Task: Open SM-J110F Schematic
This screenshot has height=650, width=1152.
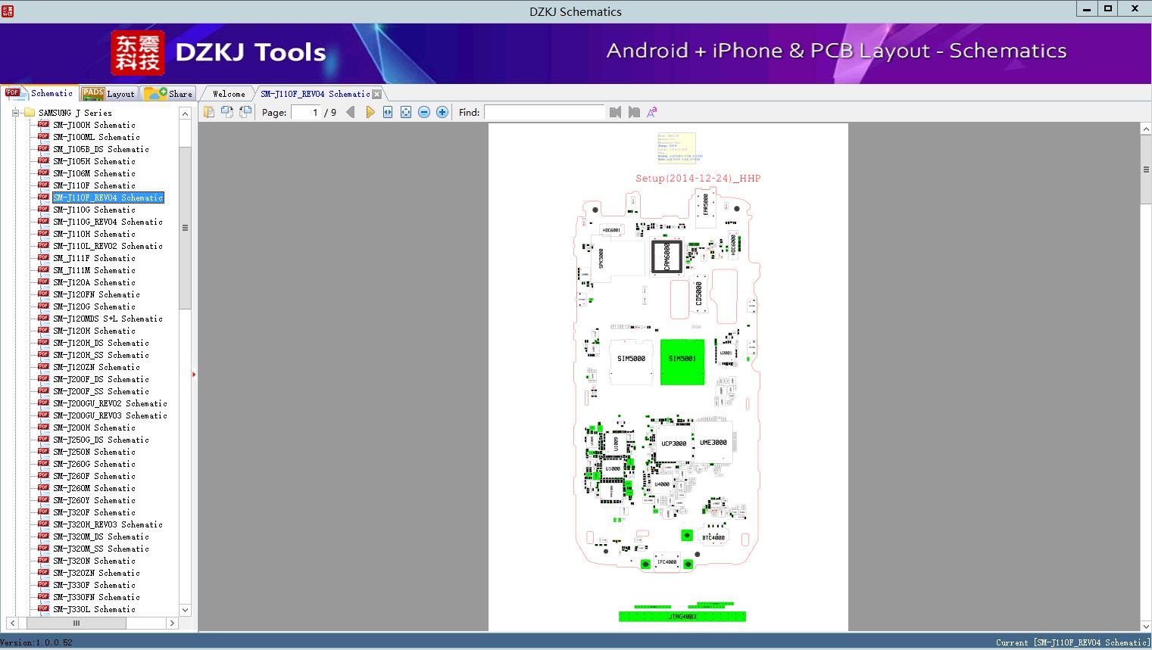Action: click(x=94, y=185)
